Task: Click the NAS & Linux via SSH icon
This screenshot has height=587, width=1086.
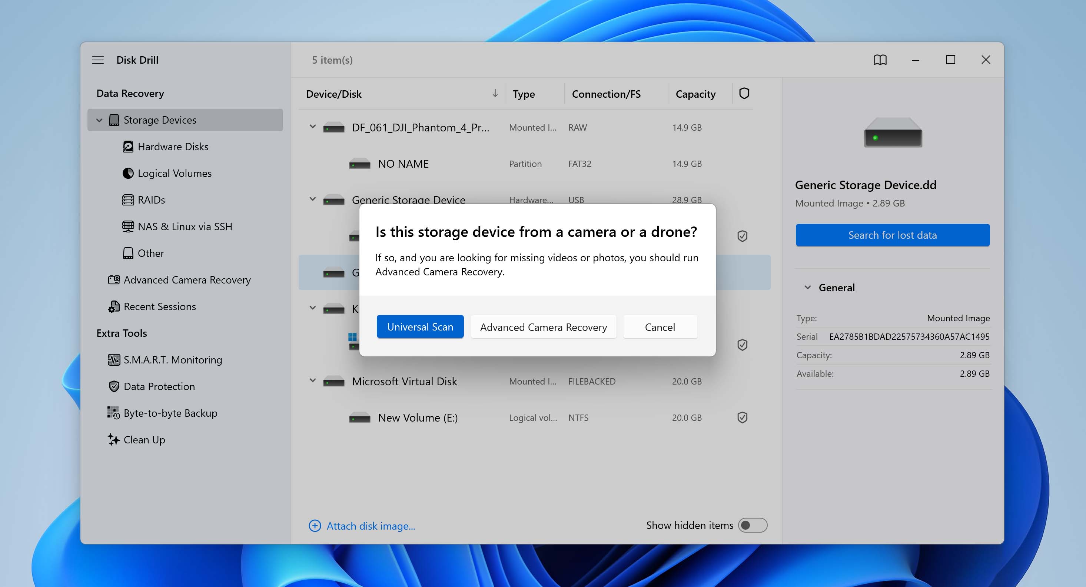Action: point(128,227)
